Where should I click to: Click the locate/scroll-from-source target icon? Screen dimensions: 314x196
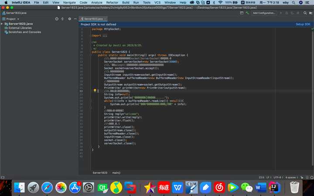pos(57,19)
